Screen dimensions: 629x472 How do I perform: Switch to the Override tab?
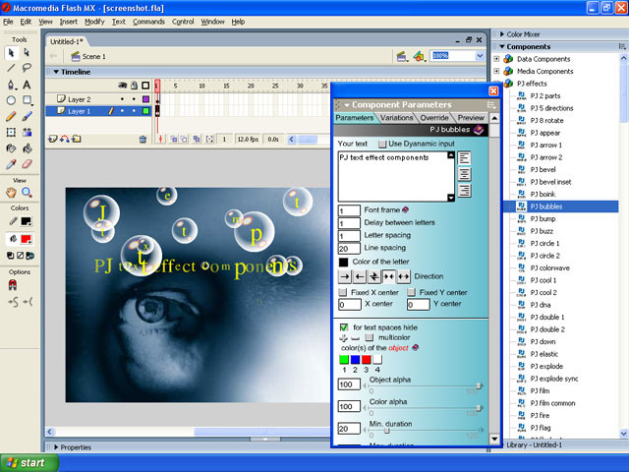click(x=434, y=118)
